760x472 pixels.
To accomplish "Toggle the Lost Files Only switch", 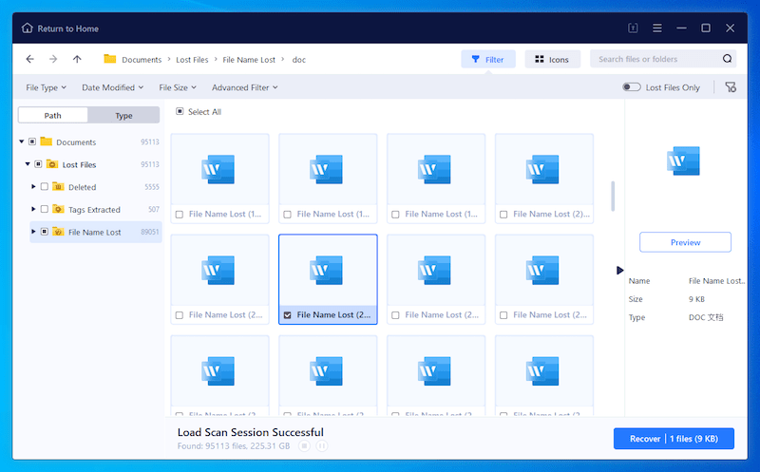I will tap(632, 87).
